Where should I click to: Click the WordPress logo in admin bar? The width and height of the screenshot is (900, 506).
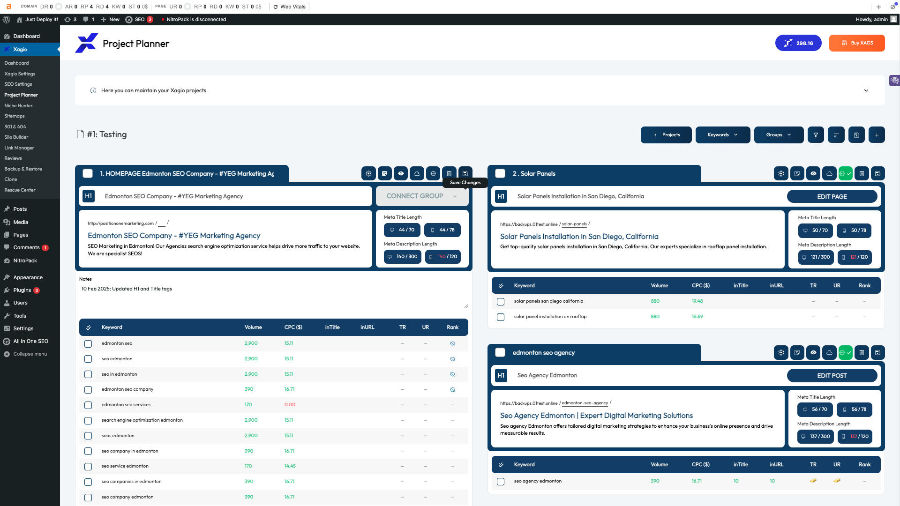[x=7, y=19]
